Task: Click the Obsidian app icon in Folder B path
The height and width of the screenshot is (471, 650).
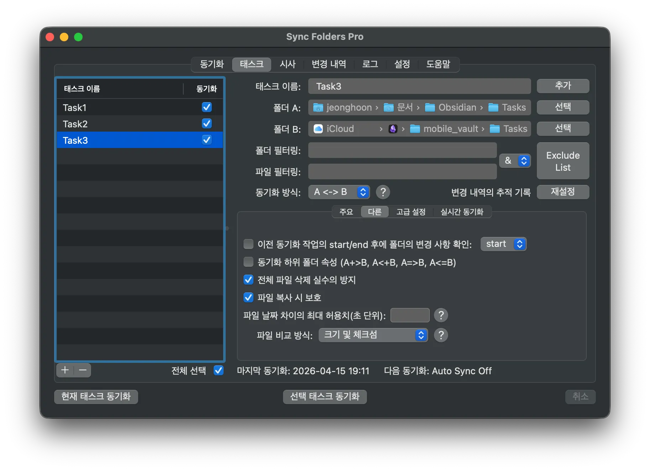Action: point(393,129)
